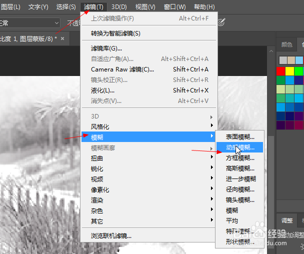Expand the 其它 submenu
The width and height of the screenshot is (304, 254).
[x=149, y=221]
